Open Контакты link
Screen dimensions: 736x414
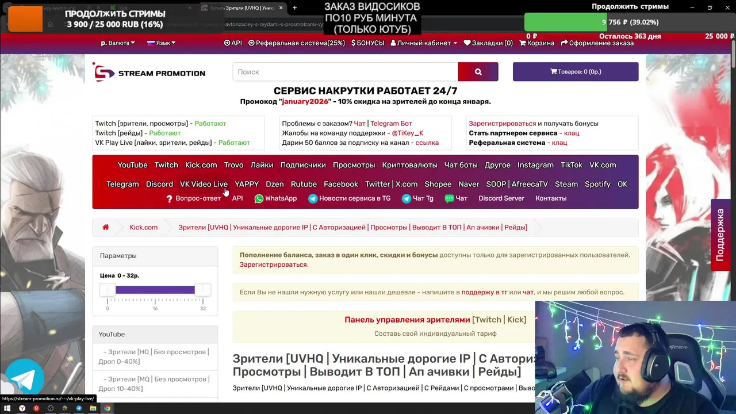(x=551, y=198)
